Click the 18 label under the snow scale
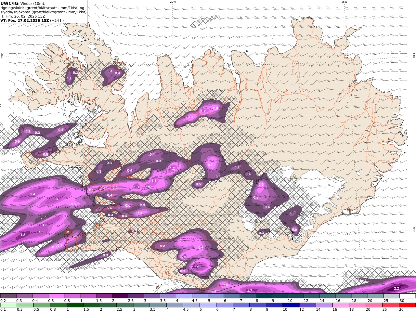 [354, 301]
